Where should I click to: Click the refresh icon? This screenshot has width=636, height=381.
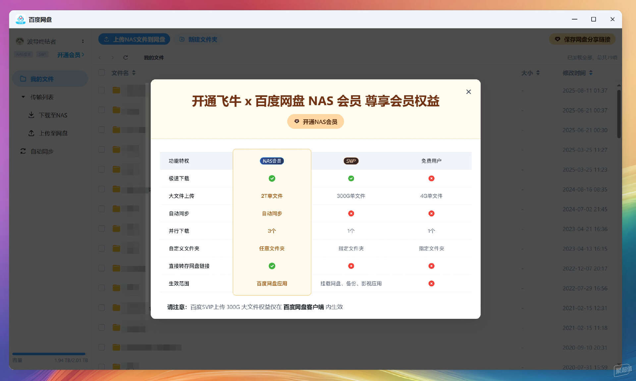coord(126,58)
